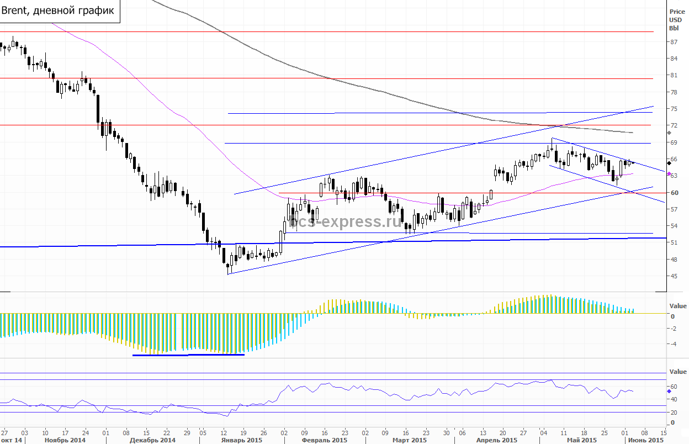Click the black diamond current price marker
Viewport: 689px width, 444px height.
tap(669, 163)
